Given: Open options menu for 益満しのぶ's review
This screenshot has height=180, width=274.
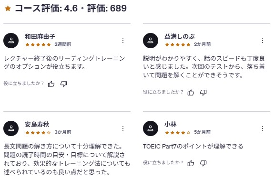Looking at the screenshot, I should coord(263,41).
